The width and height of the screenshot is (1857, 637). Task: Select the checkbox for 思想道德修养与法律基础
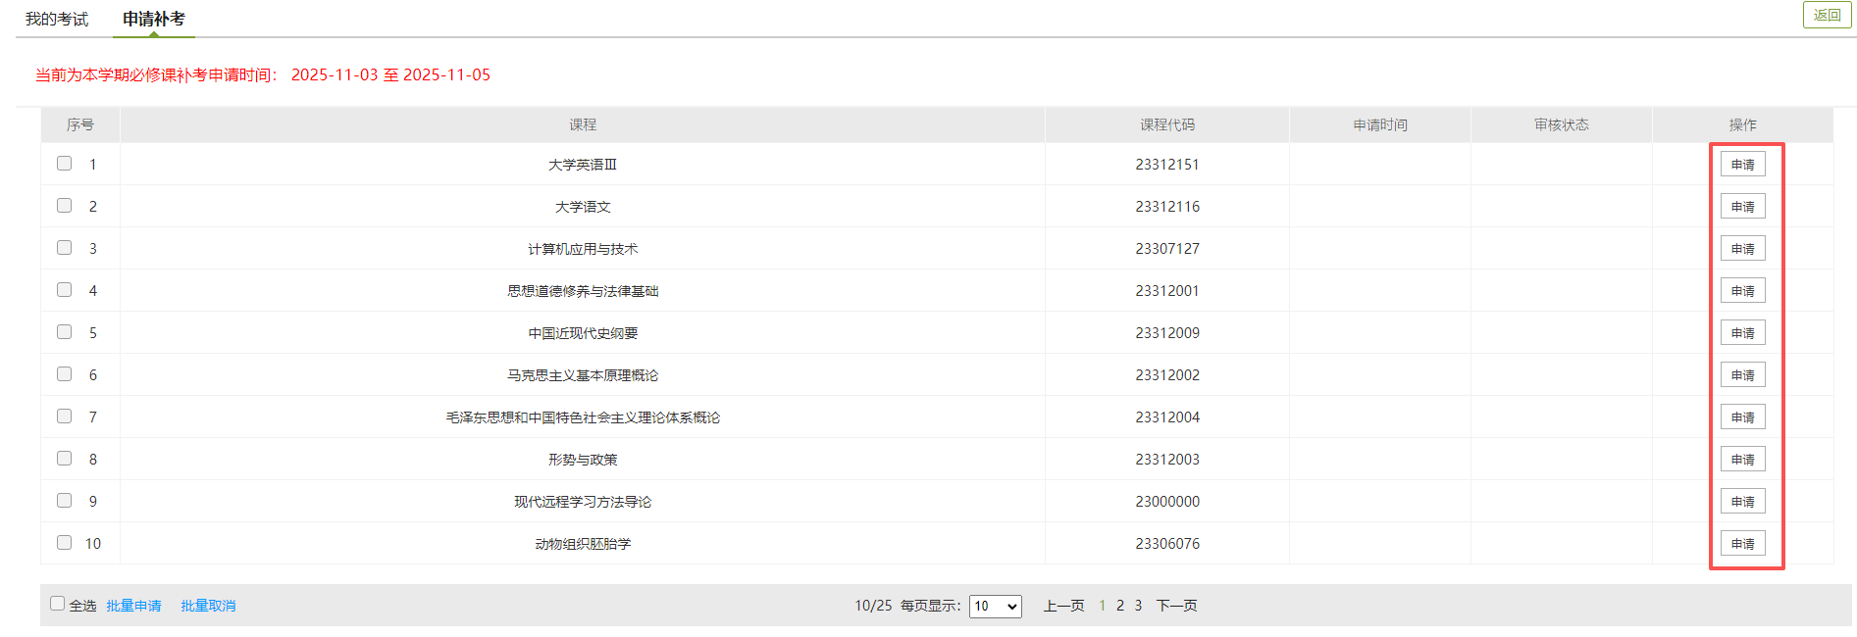[x=65, y=290]
